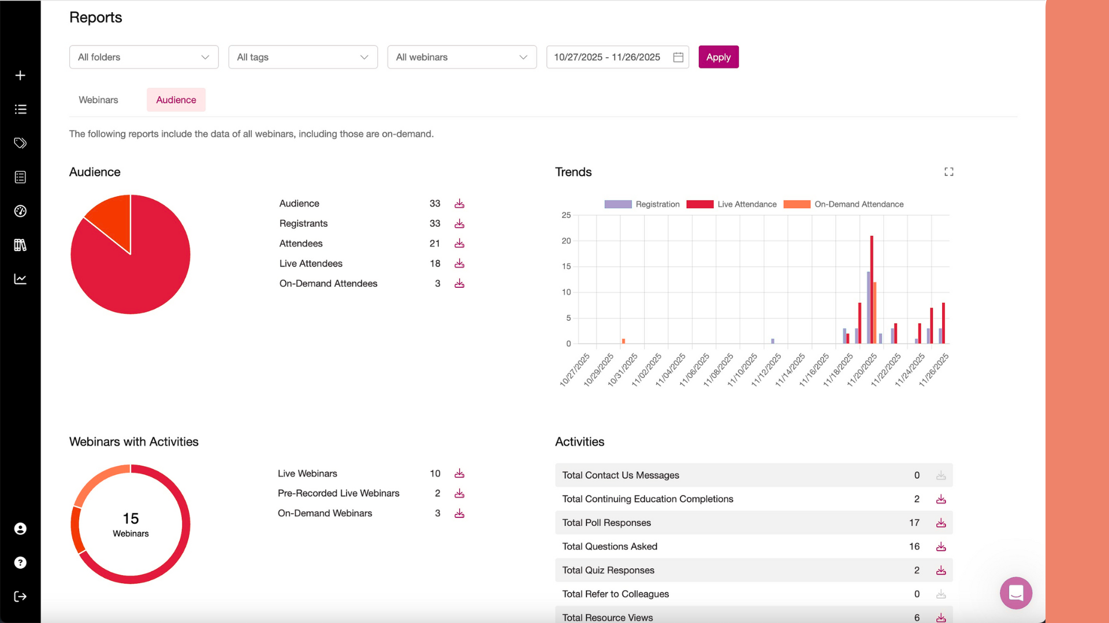
Task: Open the library icon in the sidebar
Action: (20, 245)
